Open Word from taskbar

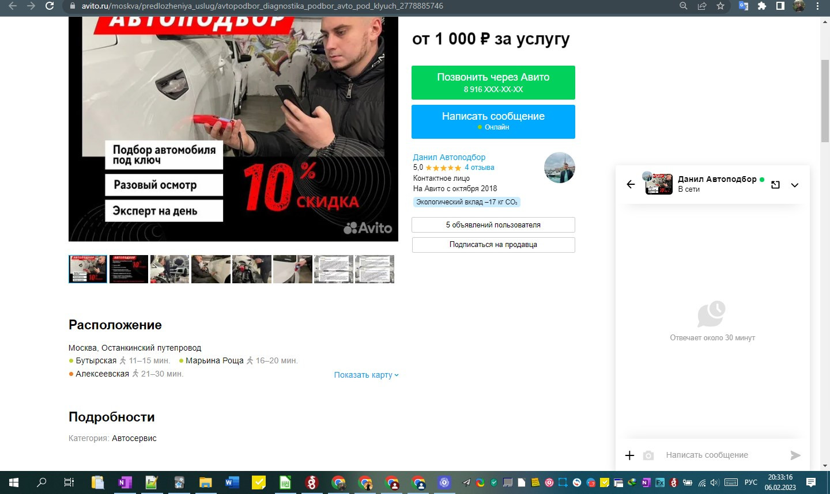tap(232, 482)
